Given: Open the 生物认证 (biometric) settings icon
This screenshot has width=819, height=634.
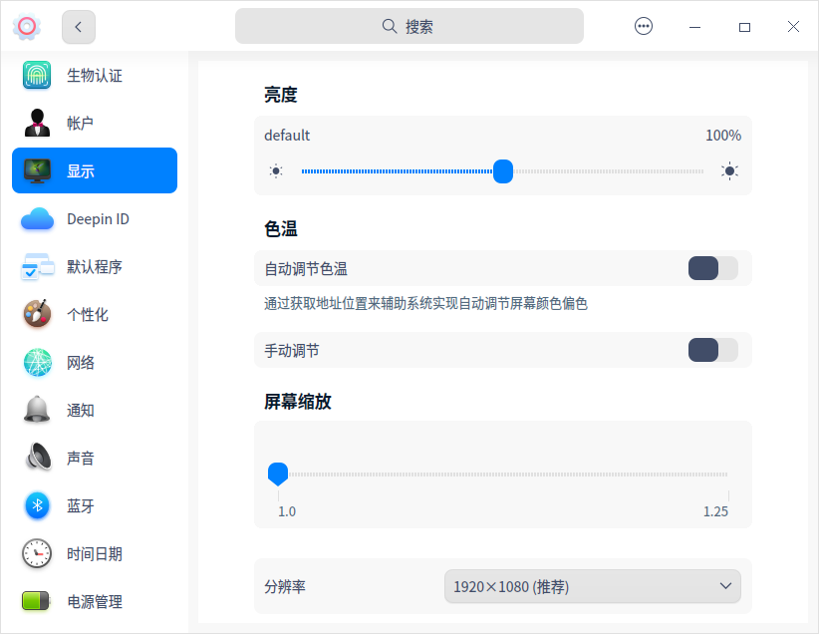Looking at the screenshot, I should click(36, 75).
